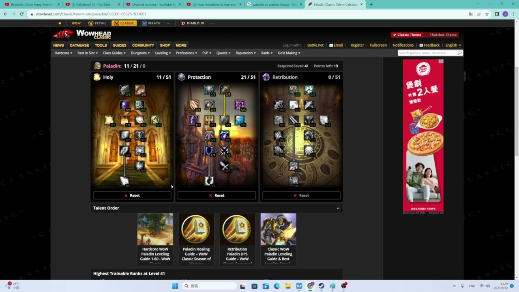Click the Redoubt 5/5 Protection talent
The image size is (519, 292).
coord(224,89)
